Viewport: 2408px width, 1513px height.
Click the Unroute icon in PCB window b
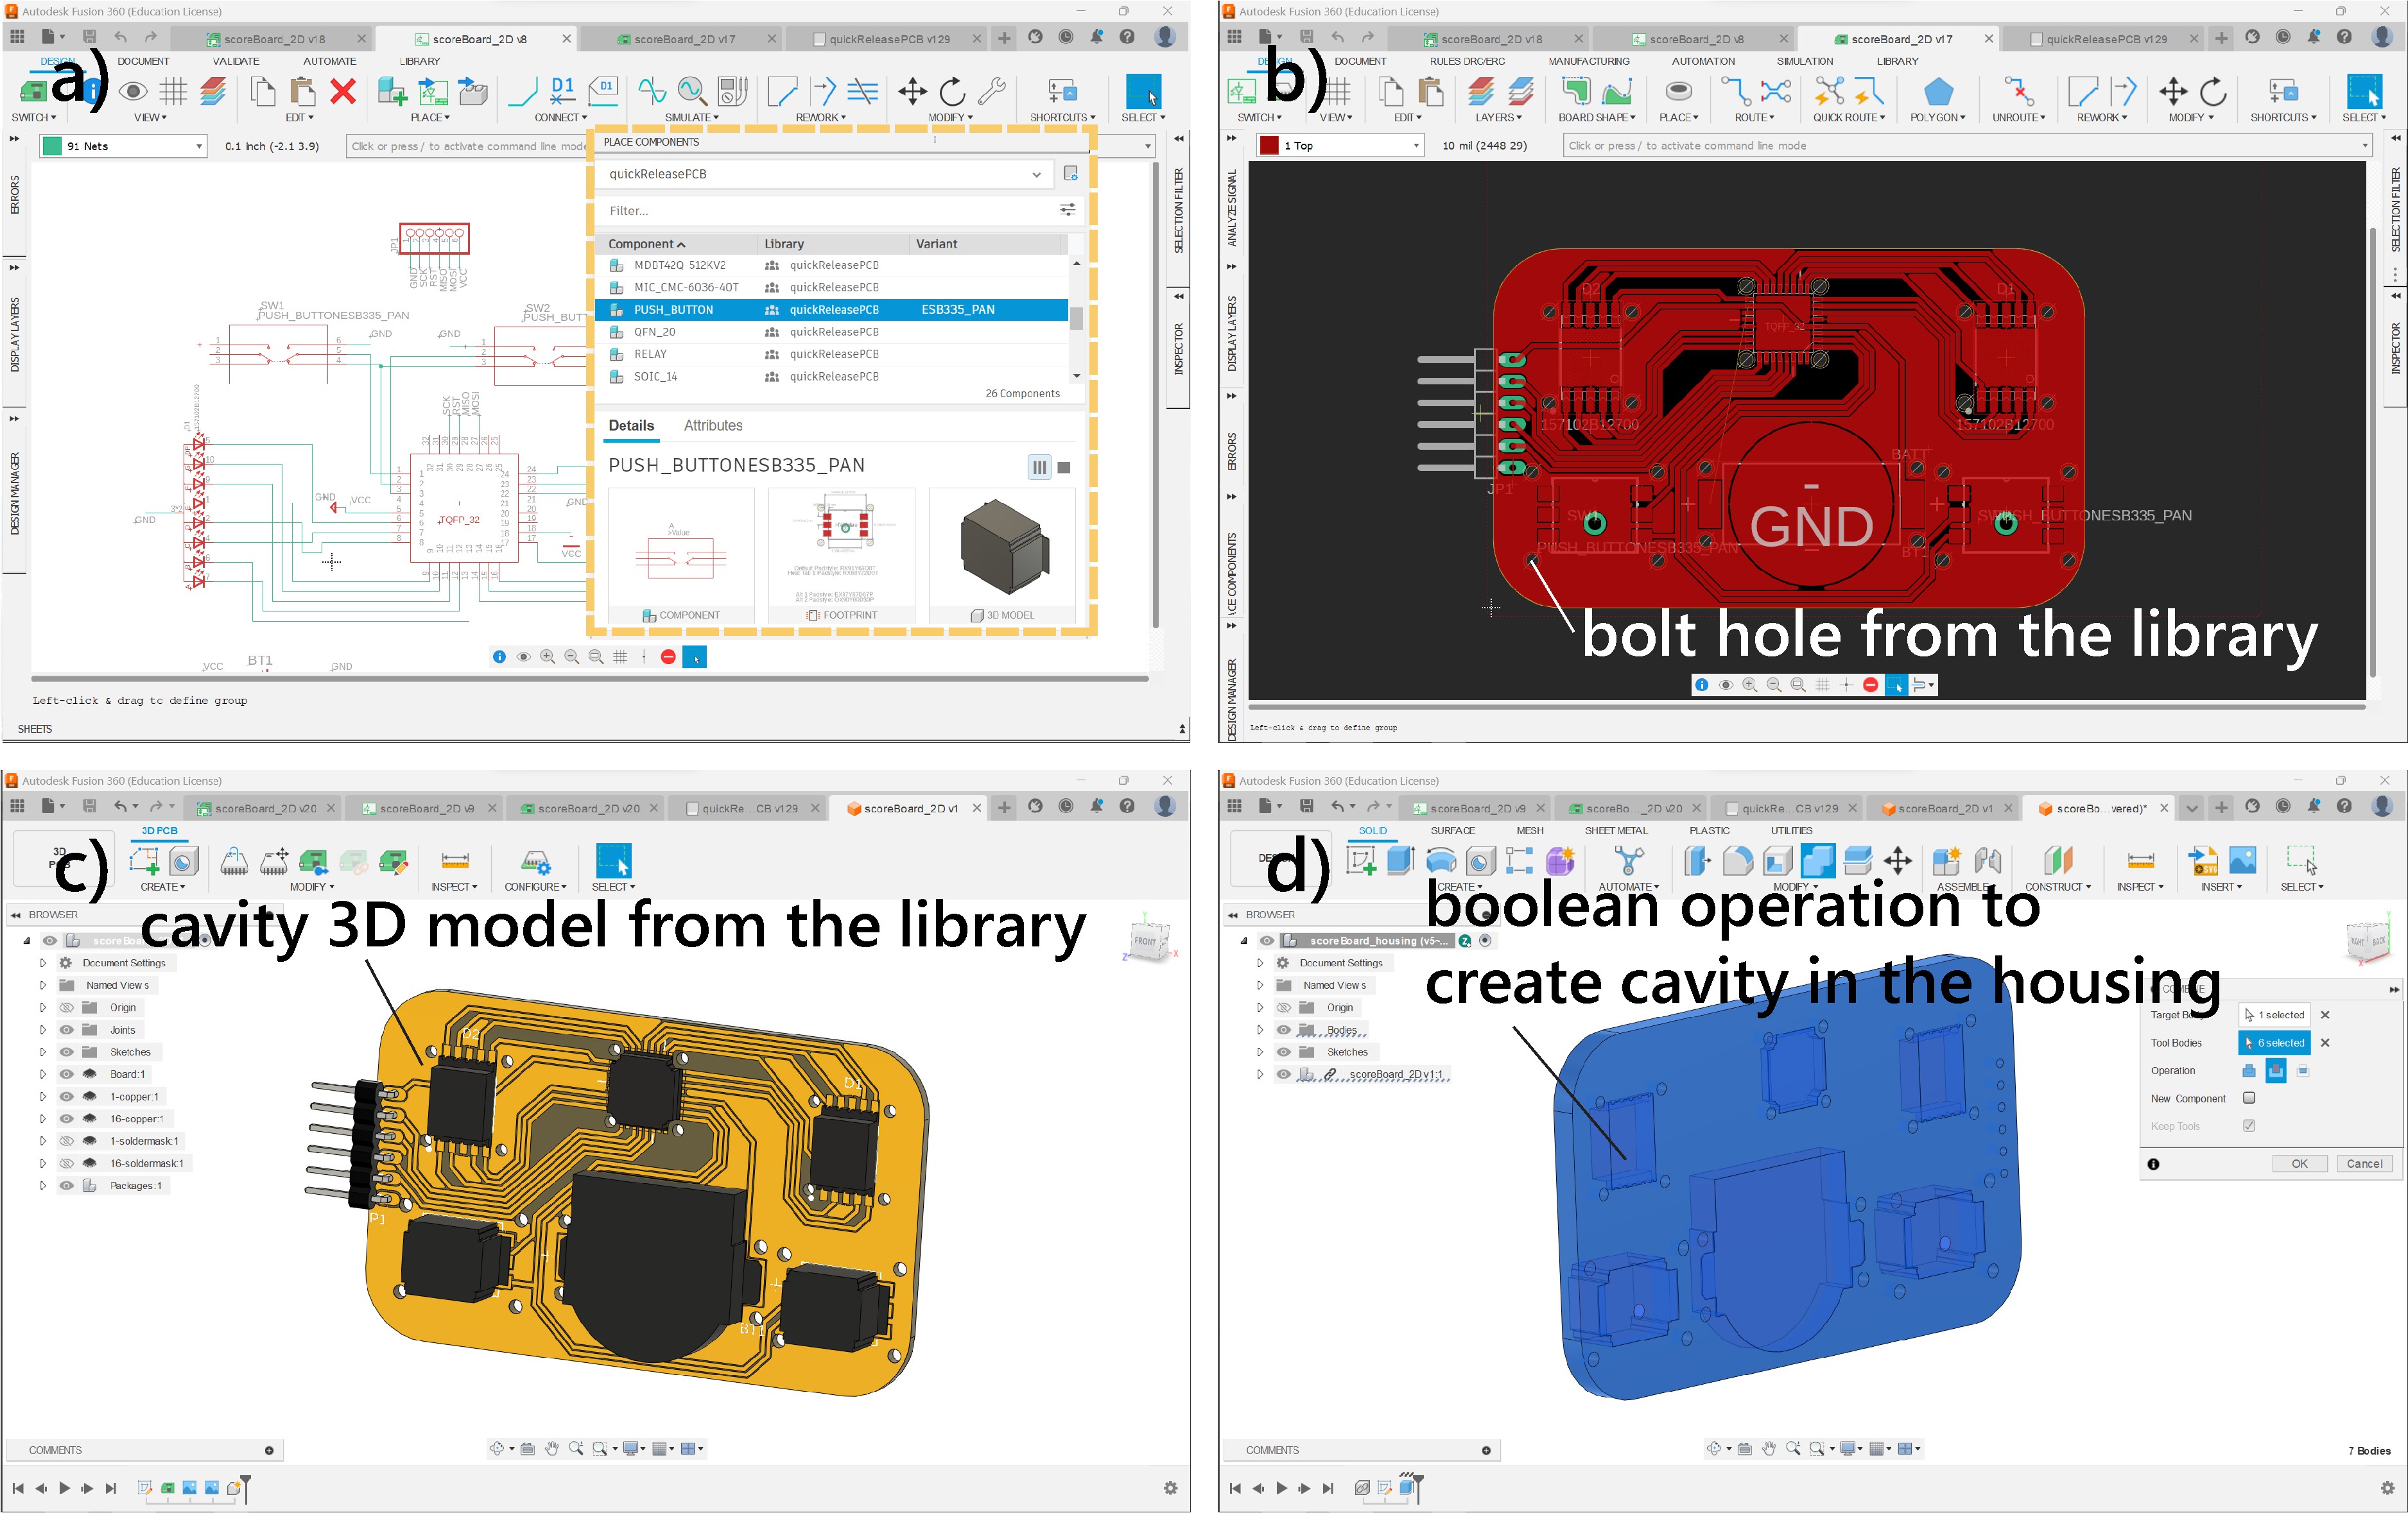(2019, 92)
